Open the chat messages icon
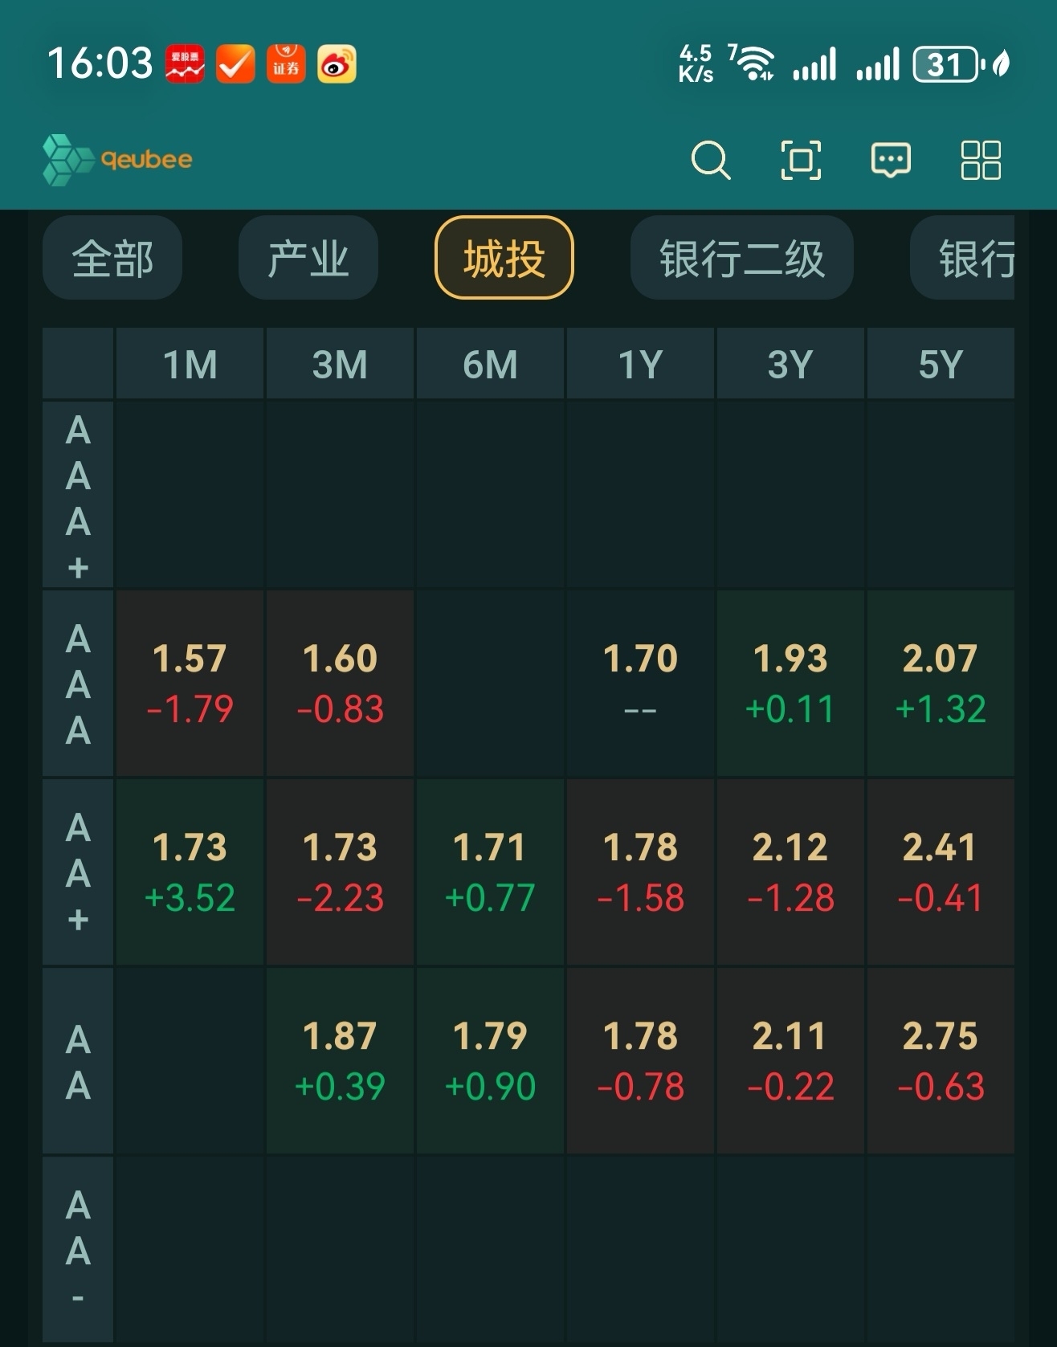This screenshot has width=1057, height=1347. point(891,159)
